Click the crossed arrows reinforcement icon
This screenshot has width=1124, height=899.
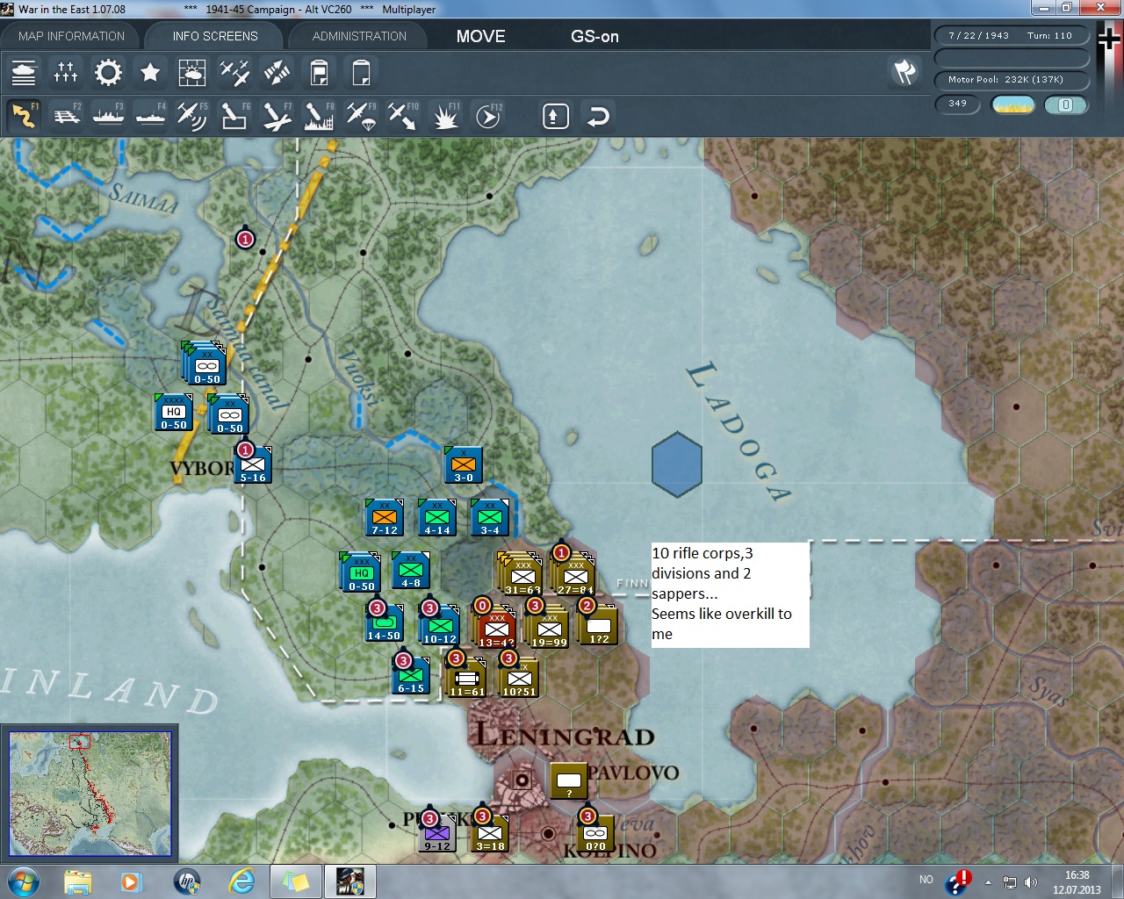[277, 72]
